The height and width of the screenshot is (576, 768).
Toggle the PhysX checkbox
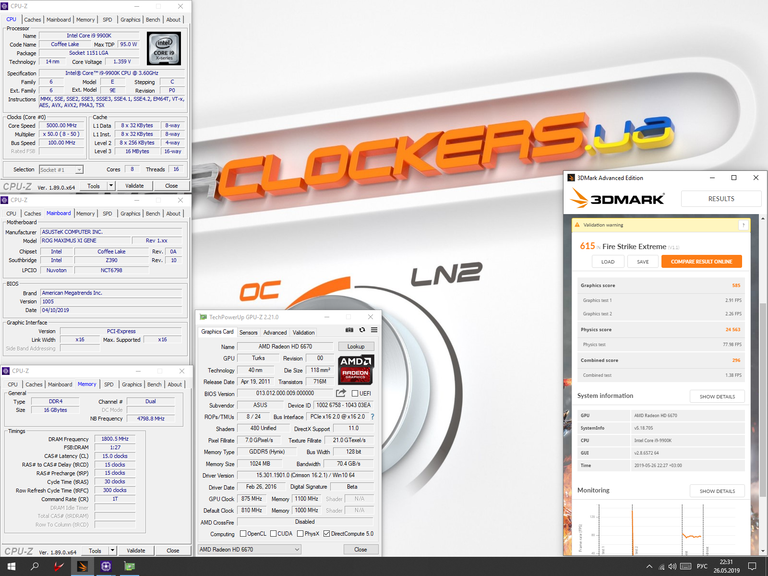point(300,534)
